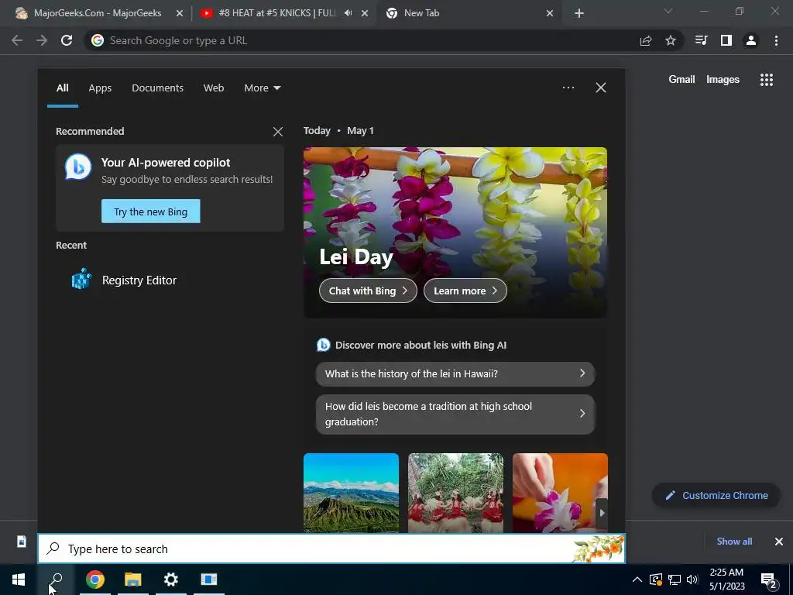Open Chrome three-dot menu
793x595 pixels.
pos(776,40)
